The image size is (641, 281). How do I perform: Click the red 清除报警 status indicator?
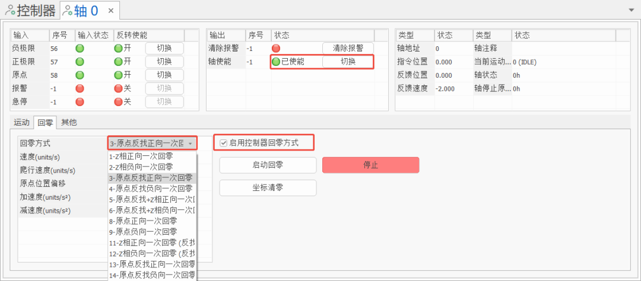click(x=276, y=49)
